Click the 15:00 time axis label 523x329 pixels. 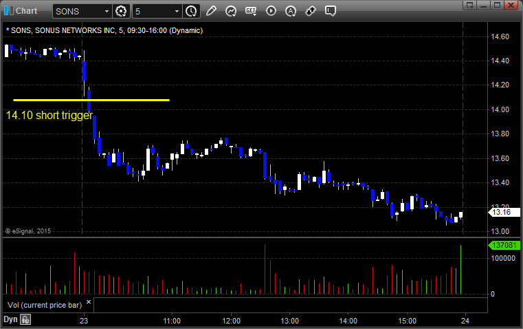coord(408,321)
